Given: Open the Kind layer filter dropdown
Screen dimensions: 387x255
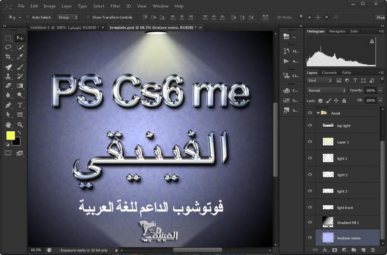Looking at the screenshot, I should pos(319,81).
